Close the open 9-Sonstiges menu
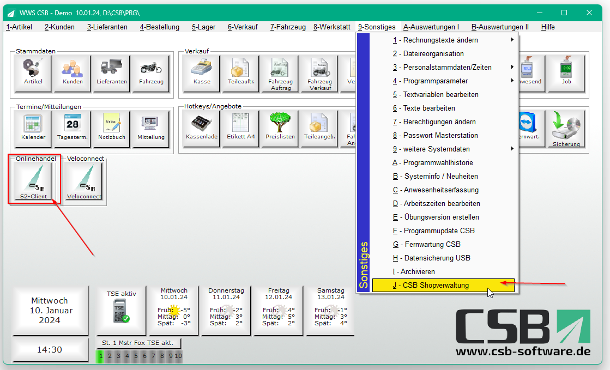This screenshot has height=370, width=610. click(x=377, y=27)
